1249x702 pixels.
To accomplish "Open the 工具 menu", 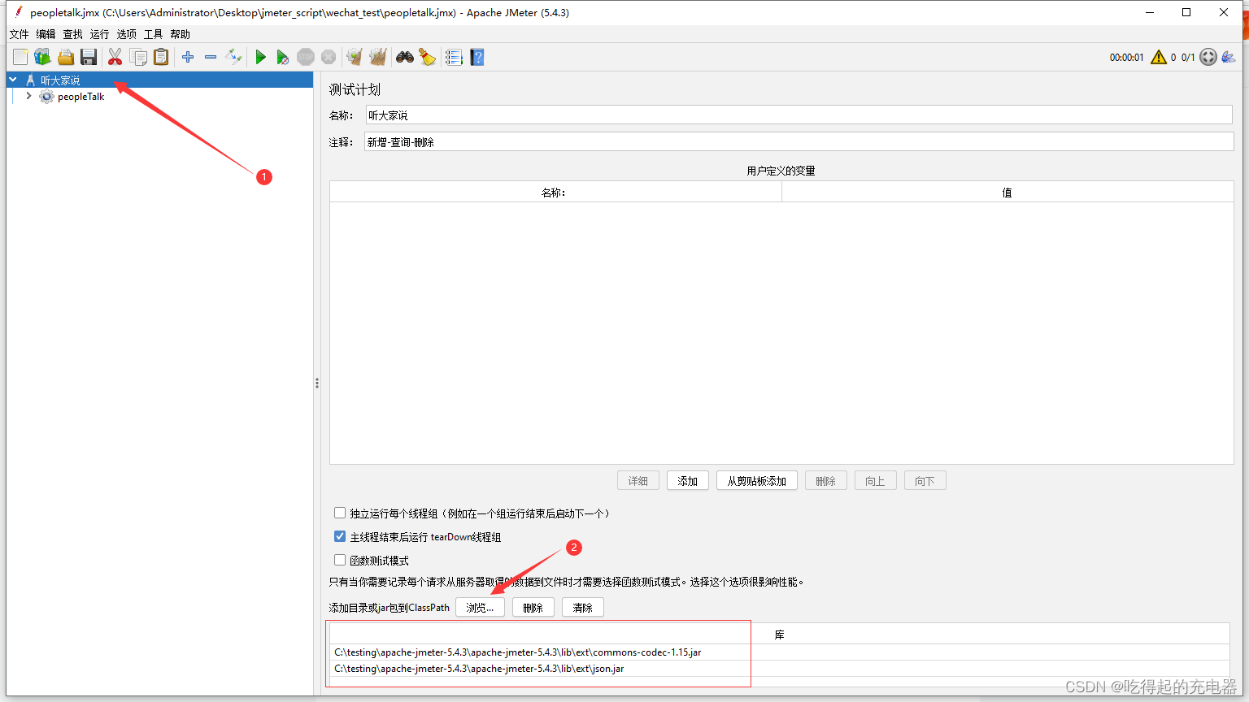I will tap(152, 34).
